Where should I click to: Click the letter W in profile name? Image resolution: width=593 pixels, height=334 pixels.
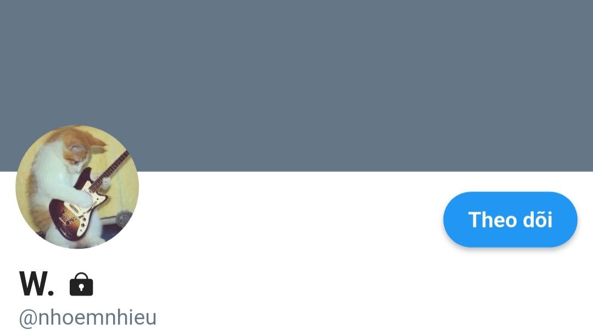[33, 283]
